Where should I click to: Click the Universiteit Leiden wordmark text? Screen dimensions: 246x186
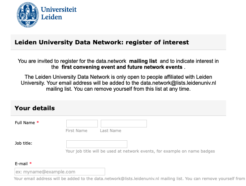click(x=59, y=13)
